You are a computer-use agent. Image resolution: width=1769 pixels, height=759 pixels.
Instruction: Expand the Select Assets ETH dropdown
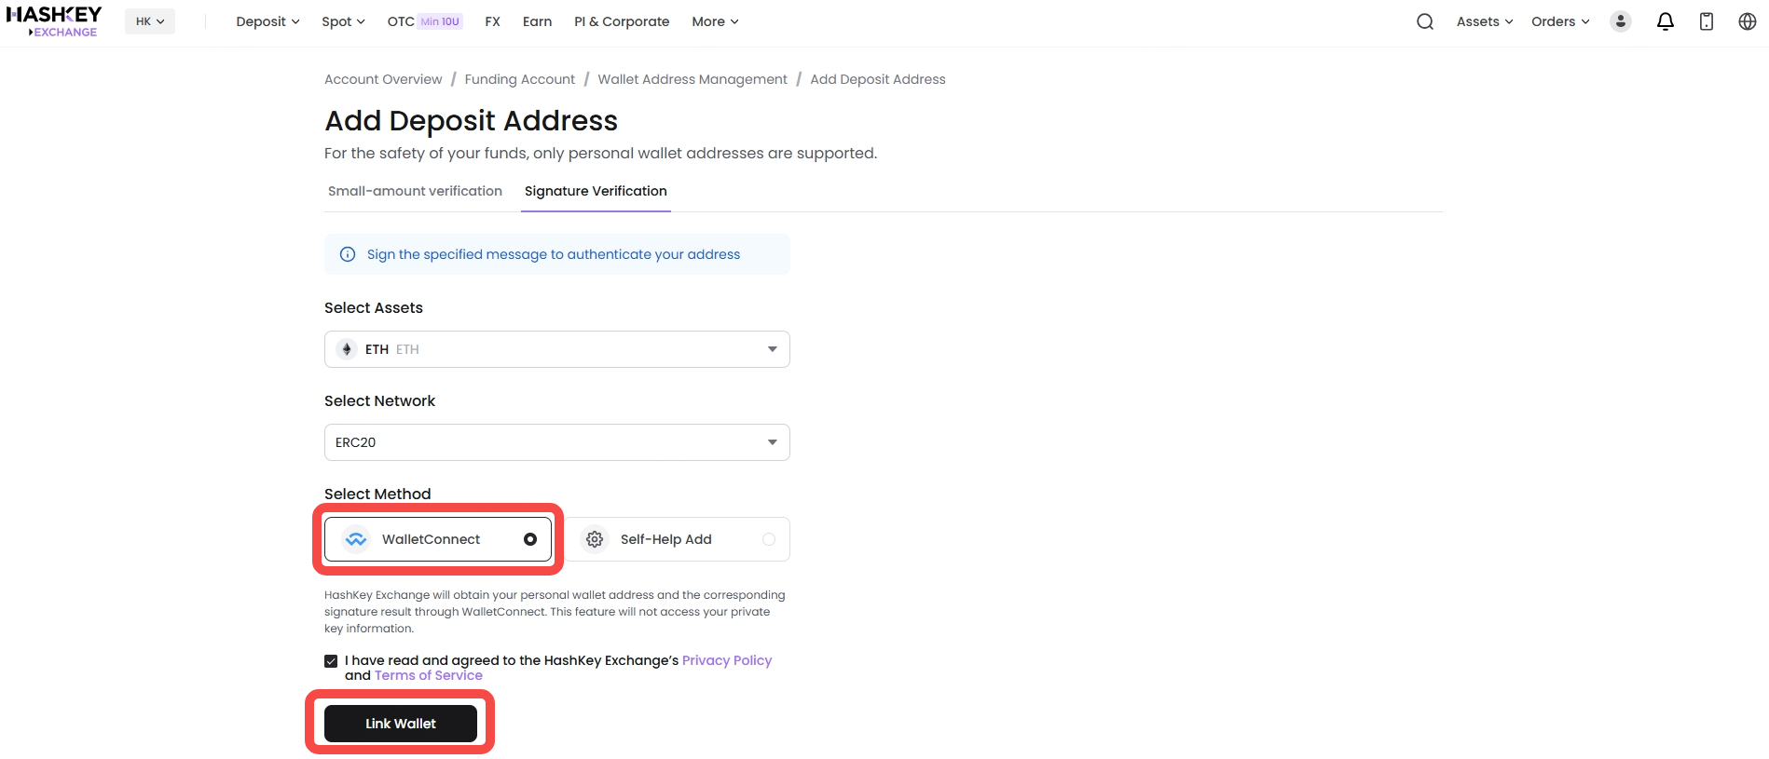(x=557, y=349)
